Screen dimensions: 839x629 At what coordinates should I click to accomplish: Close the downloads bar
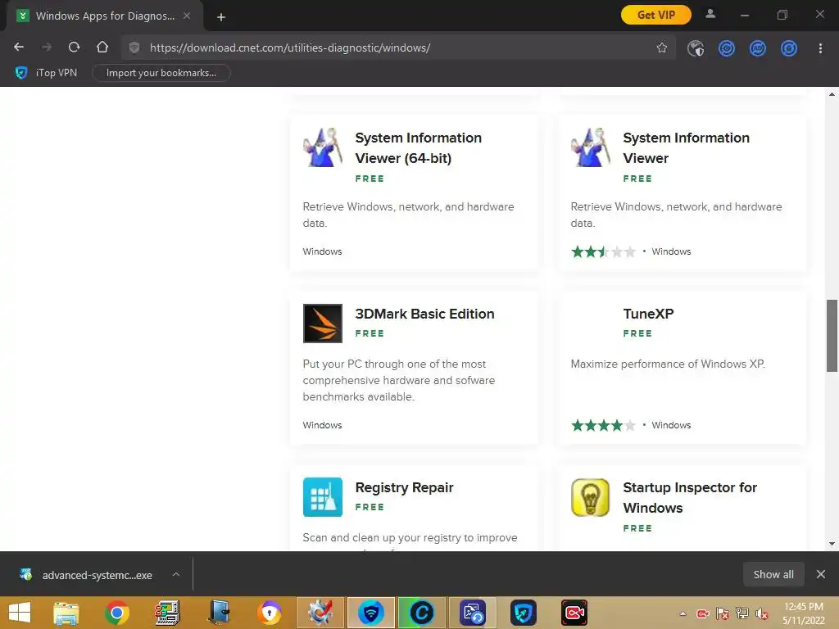821,574
